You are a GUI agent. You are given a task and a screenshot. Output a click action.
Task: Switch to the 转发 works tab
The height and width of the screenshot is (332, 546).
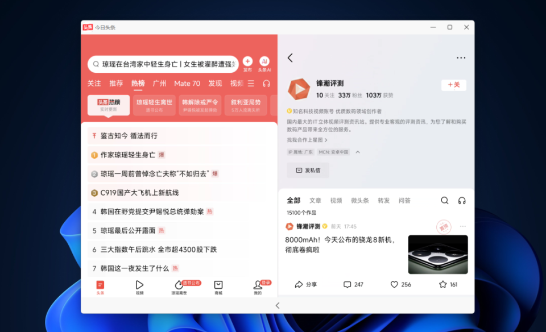pyautogui.click(x=384, y=201)
